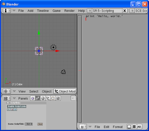Toggle AB syntax highlighting icon
149x131 pixels.
tap(139, 127)
